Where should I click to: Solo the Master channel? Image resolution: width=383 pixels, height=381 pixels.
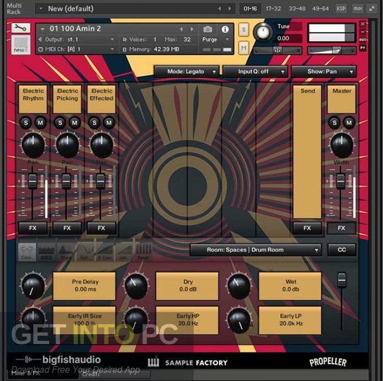pyautogui.click(x=334, y=122)
